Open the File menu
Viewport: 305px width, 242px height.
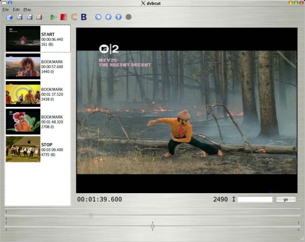pos(6,10)
